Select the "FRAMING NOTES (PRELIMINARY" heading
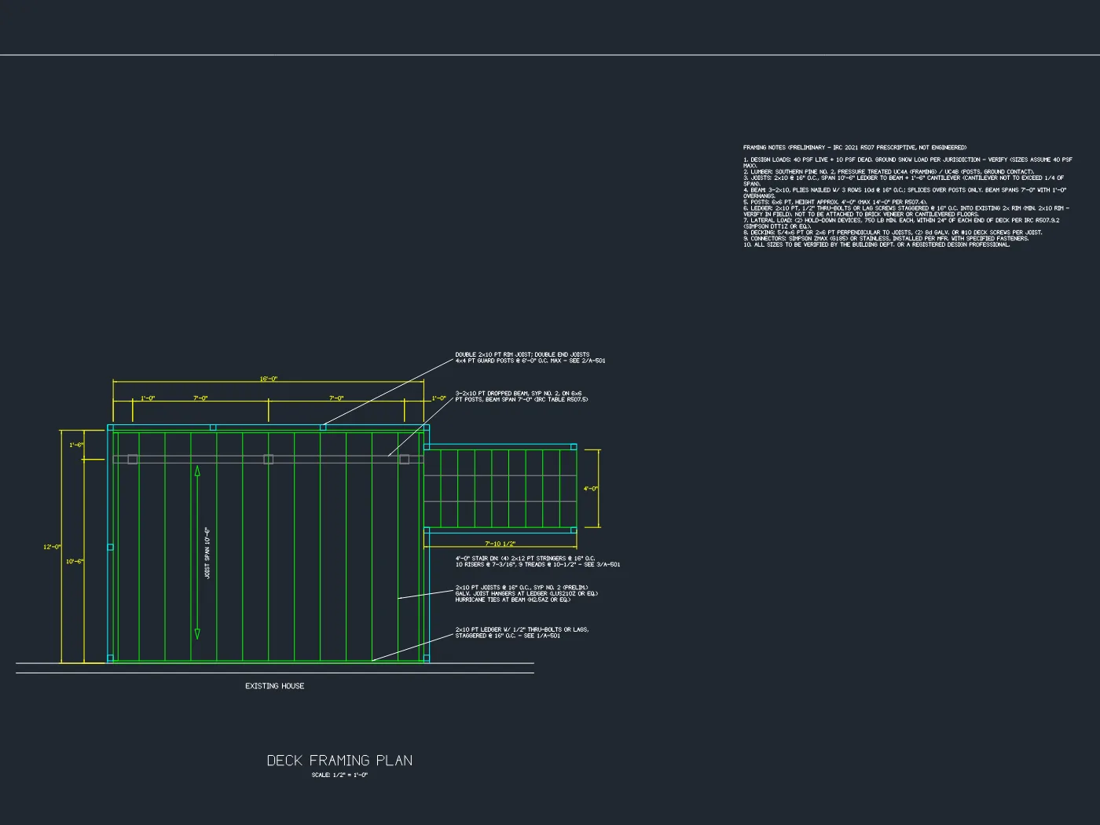The image size is (1100, 825). [855, 148]
